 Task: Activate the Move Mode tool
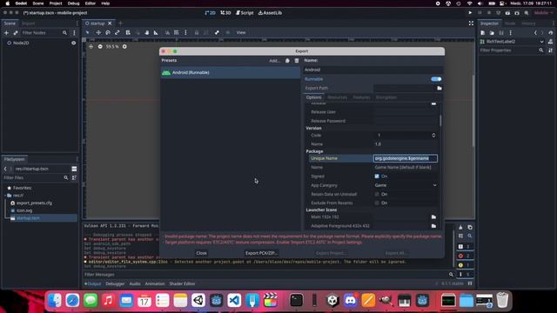pyautogui.click(x=98, y=33)
